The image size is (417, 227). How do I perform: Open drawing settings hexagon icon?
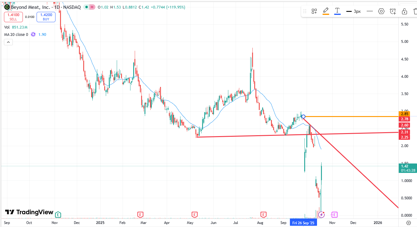coord(381,11)
